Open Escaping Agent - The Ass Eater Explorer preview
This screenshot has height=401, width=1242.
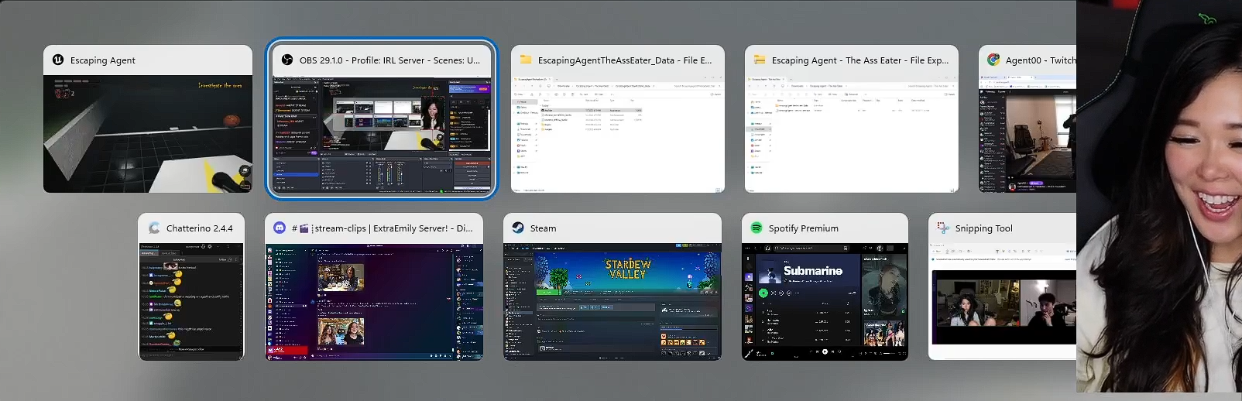coord(852,134)
